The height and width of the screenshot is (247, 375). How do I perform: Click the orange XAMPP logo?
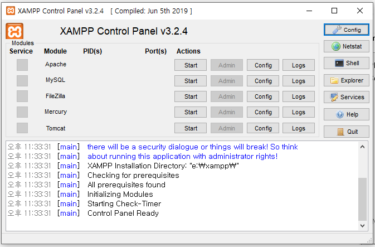pos(14,31)
